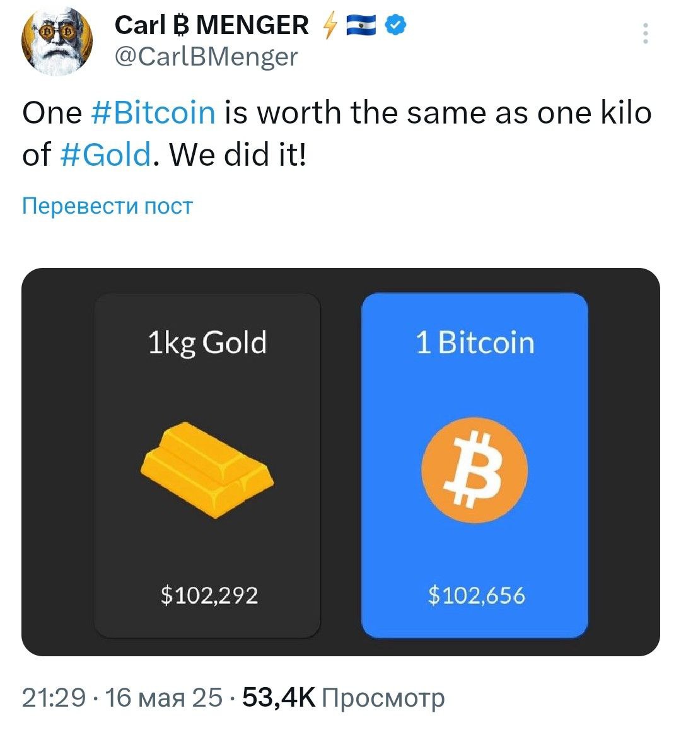
Task: Select the blue 1 Bitcoin card
Action: [x=475, y=465]
